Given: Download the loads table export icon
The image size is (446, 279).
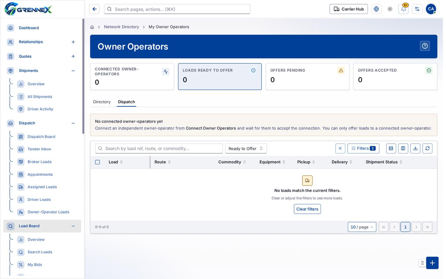Looking at the screenshot, I should (415, 149).
